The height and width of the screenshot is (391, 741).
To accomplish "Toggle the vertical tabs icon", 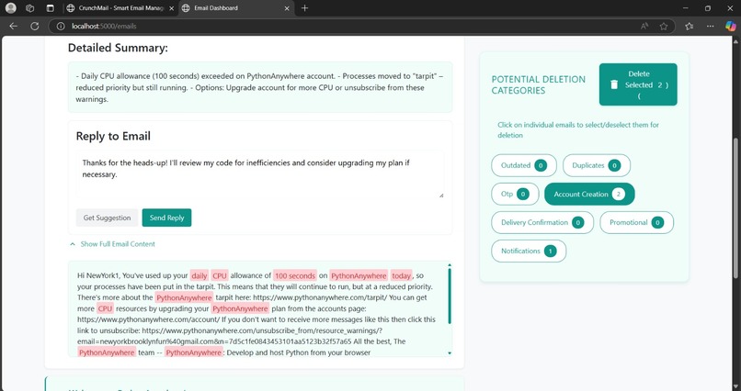I will point(51,8).
